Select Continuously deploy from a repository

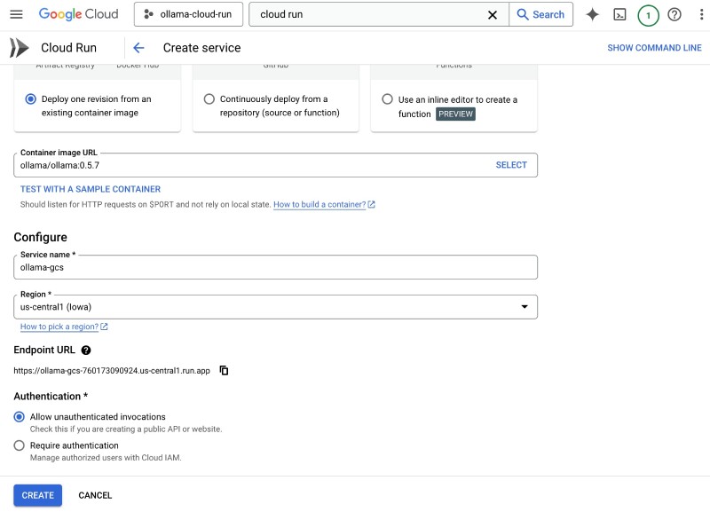pos(209,99)
